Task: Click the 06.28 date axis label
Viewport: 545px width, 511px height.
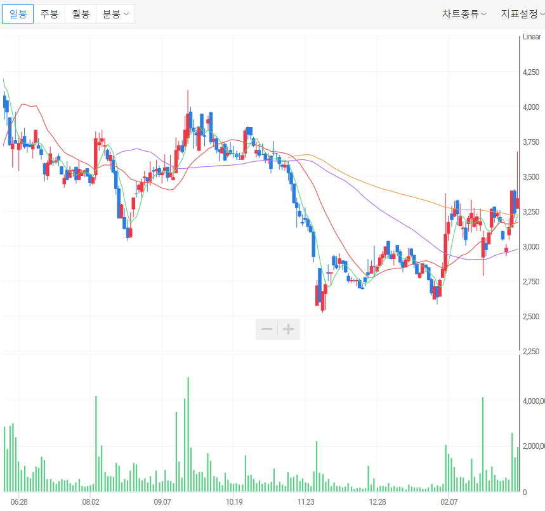Action: (19, 501)
